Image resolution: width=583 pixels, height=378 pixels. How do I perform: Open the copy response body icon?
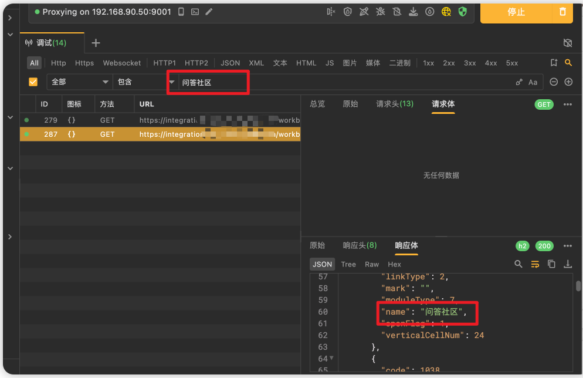[551, 264]
